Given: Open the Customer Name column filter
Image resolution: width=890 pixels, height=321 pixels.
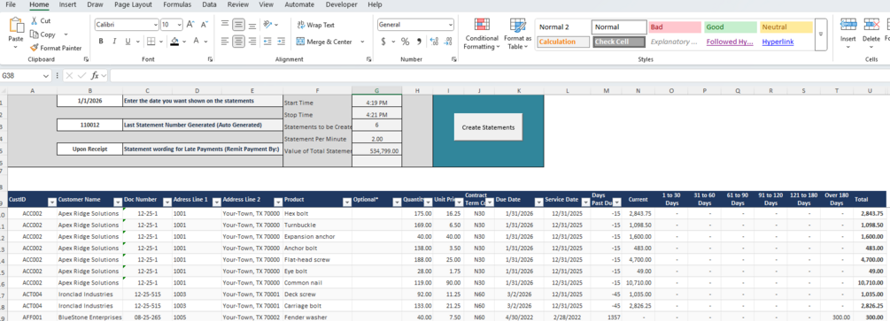Looking at the screenshot, I should click(x=118, y=202).
